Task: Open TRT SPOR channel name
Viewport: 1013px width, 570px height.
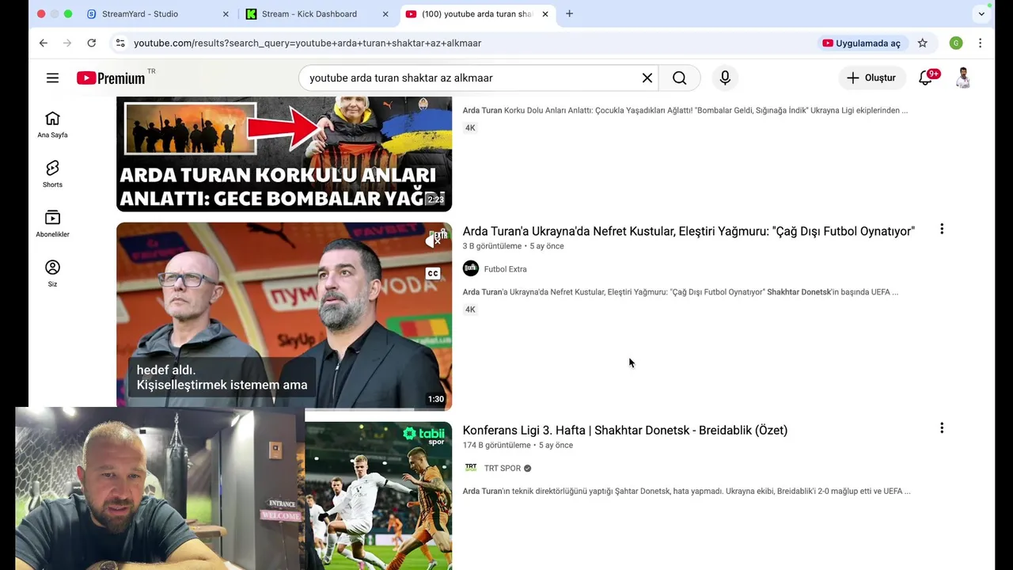Action: [503, 468]
